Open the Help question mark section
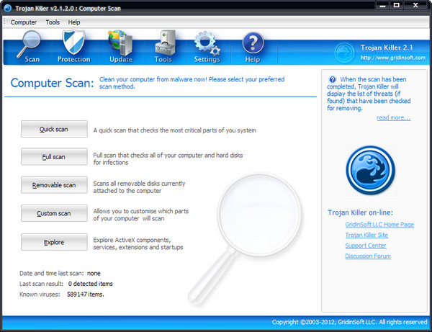 [x=252, y=48]
